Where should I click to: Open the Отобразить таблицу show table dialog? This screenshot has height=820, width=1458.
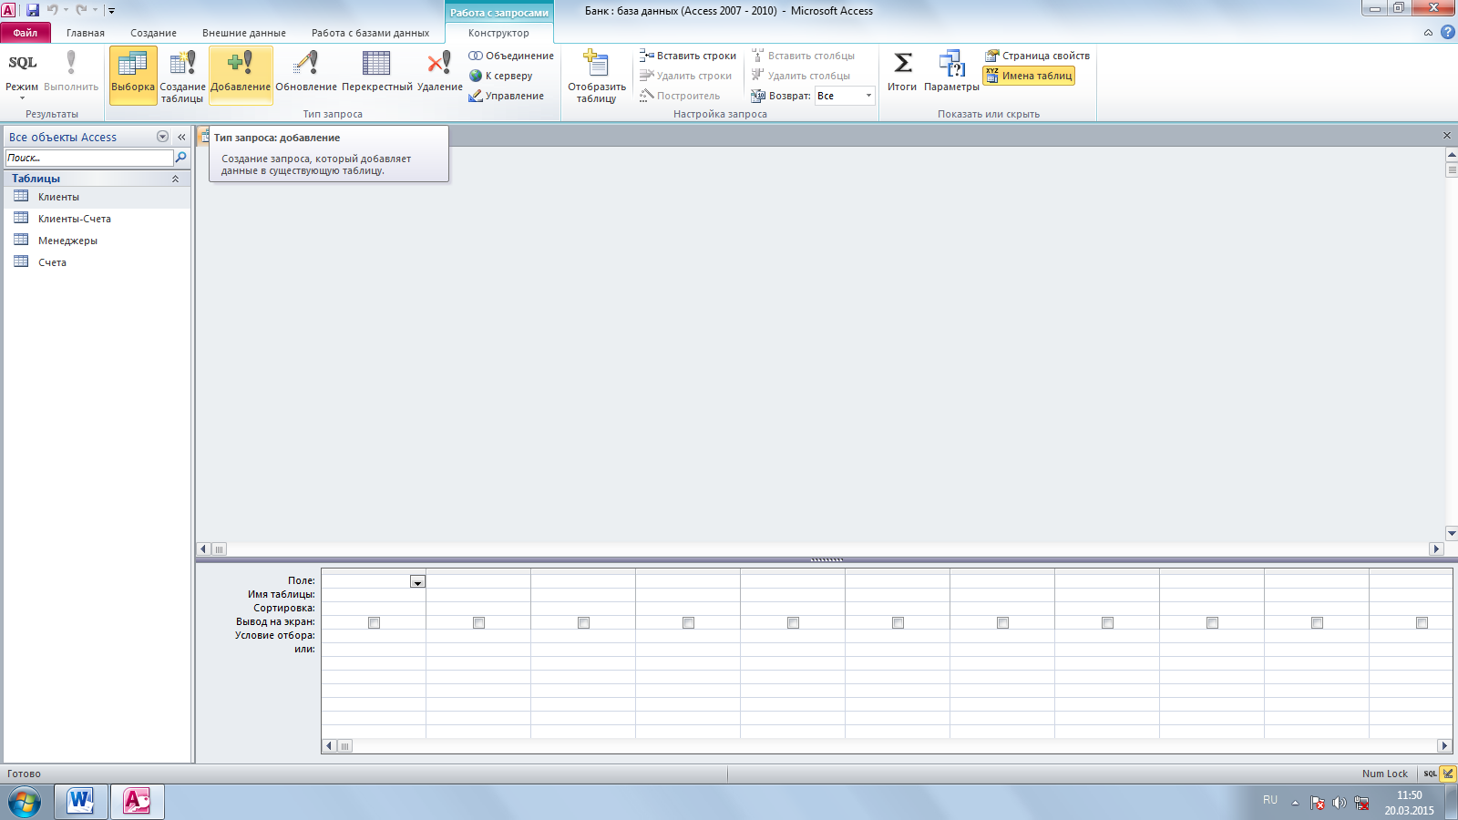(x=597, y=75)
